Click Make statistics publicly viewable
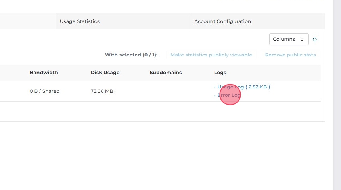 coord(211,55)
